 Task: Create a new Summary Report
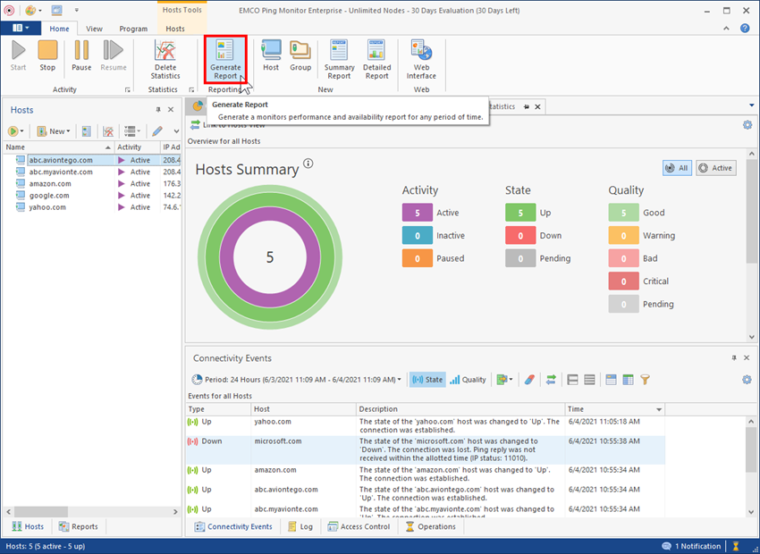pyautogui.click(x=339, y=59)
